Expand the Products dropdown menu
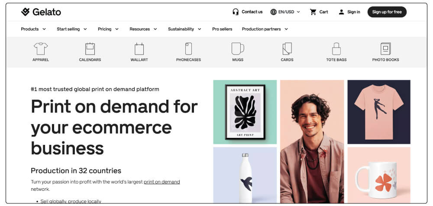433x206 pixels. tap(33, 29)
